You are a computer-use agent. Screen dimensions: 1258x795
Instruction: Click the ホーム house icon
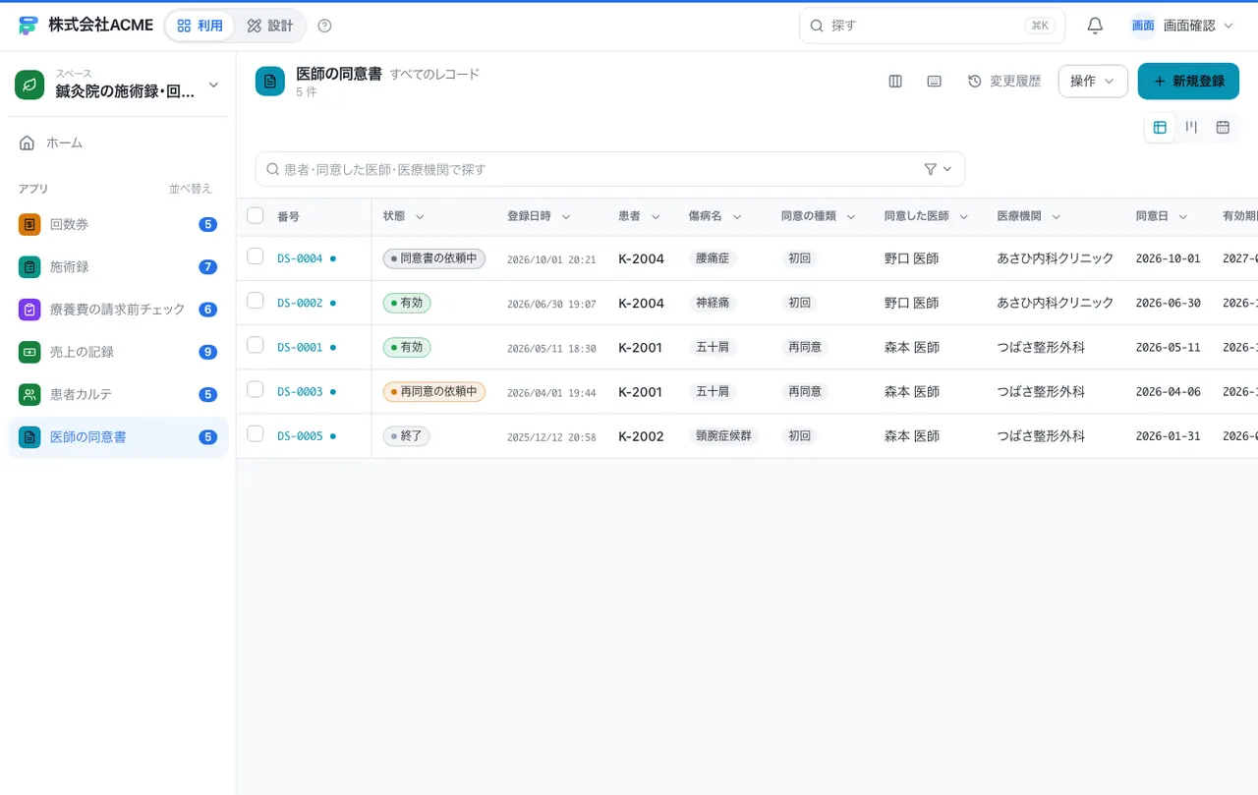[28, 142]
